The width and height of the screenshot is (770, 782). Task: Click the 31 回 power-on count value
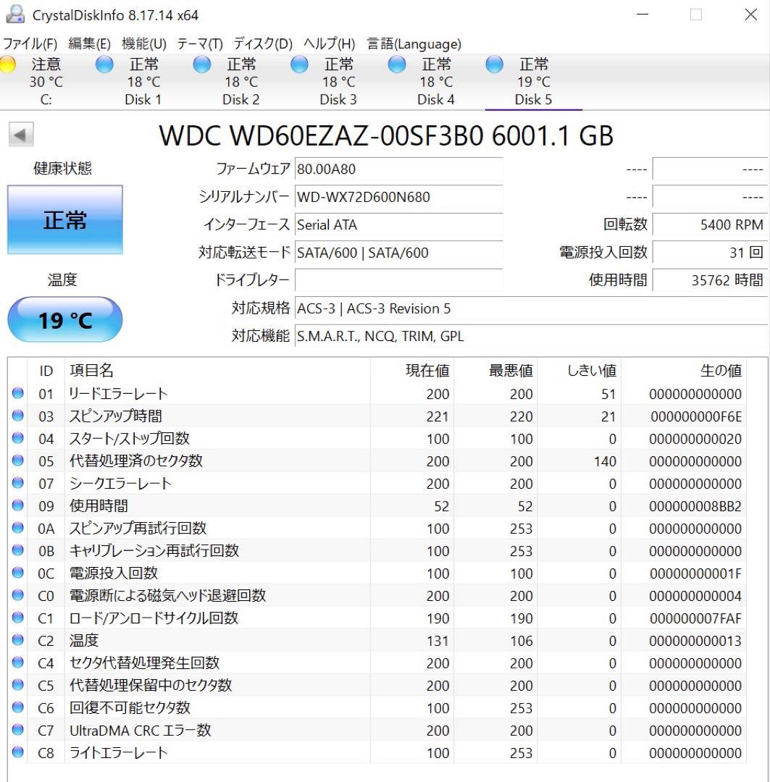[x=710, y=253]
